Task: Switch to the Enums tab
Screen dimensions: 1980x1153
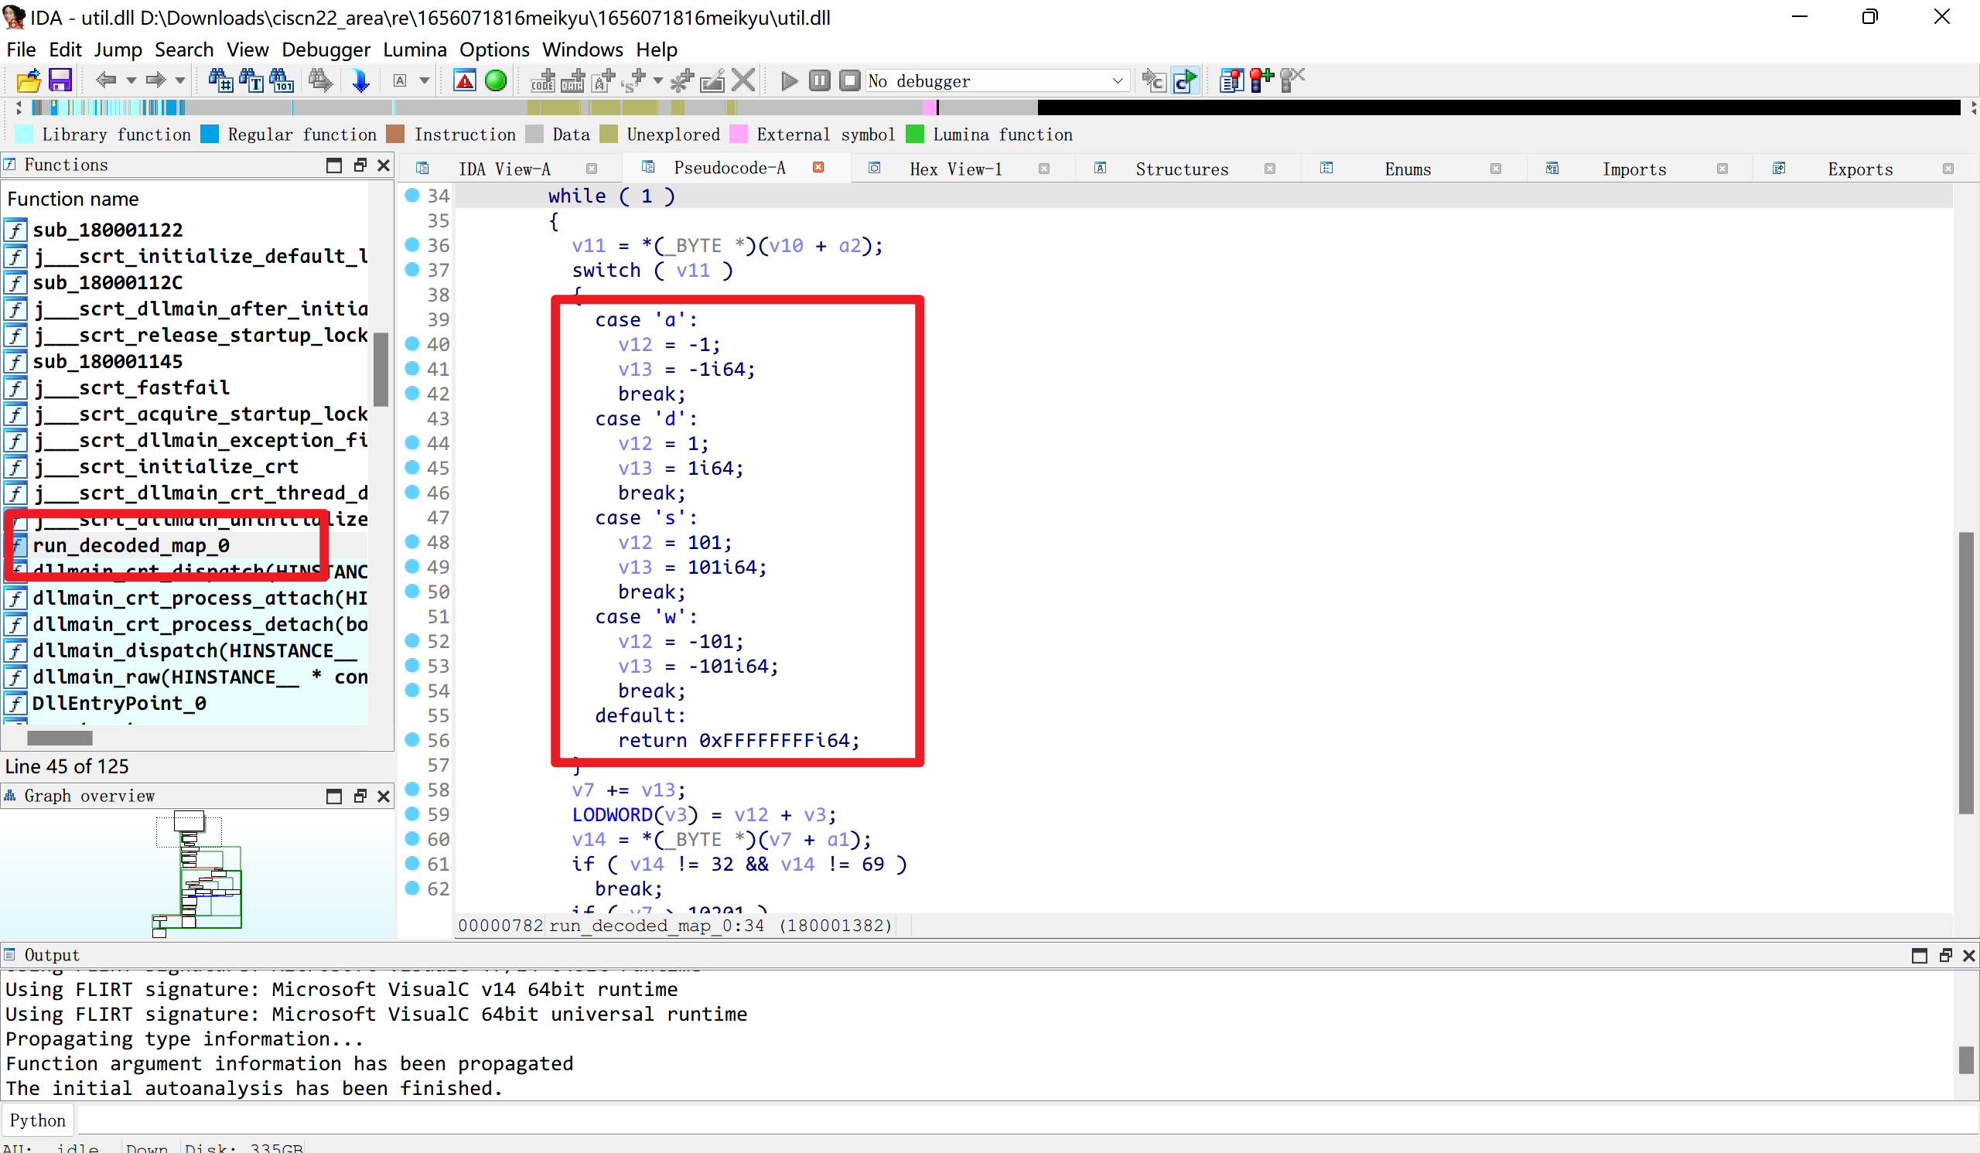Action: [x=1407, y=169]
